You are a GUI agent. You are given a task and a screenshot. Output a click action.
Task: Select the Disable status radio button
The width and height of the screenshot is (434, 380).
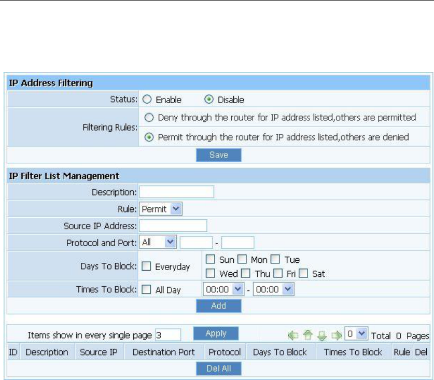coord(209,100)
